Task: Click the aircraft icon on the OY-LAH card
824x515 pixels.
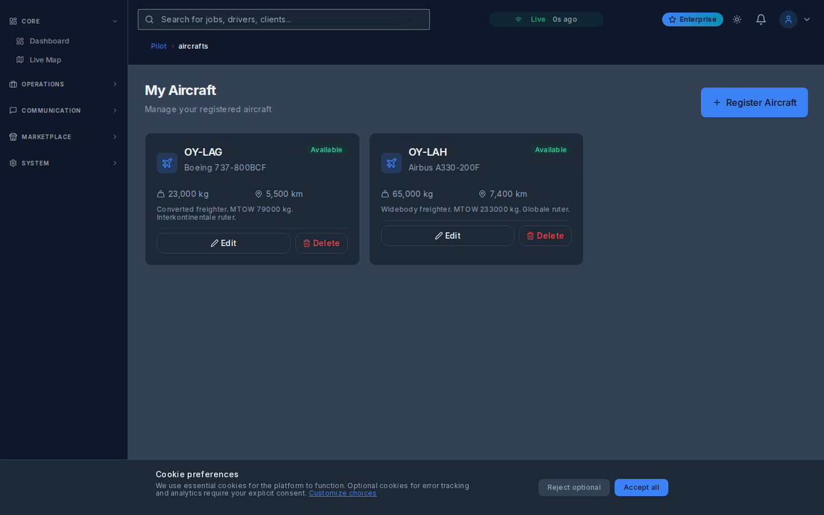Action: [391, 163]
